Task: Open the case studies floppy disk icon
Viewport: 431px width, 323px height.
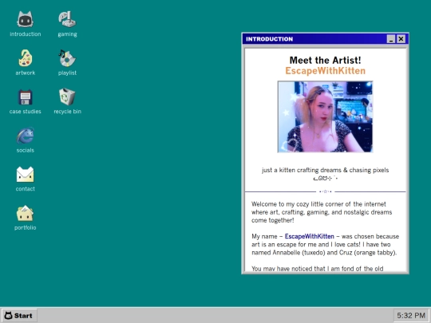Action: pos(26,97)
